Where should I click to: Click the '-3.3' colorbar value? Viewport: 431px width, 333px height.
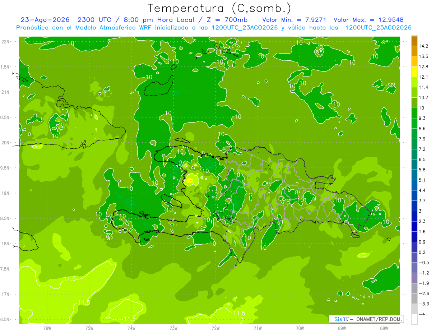pos(424,304)
